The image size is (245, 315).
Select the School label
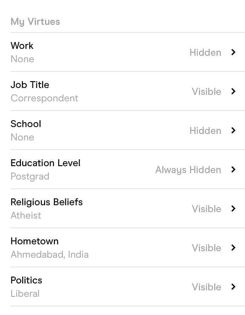26,124
